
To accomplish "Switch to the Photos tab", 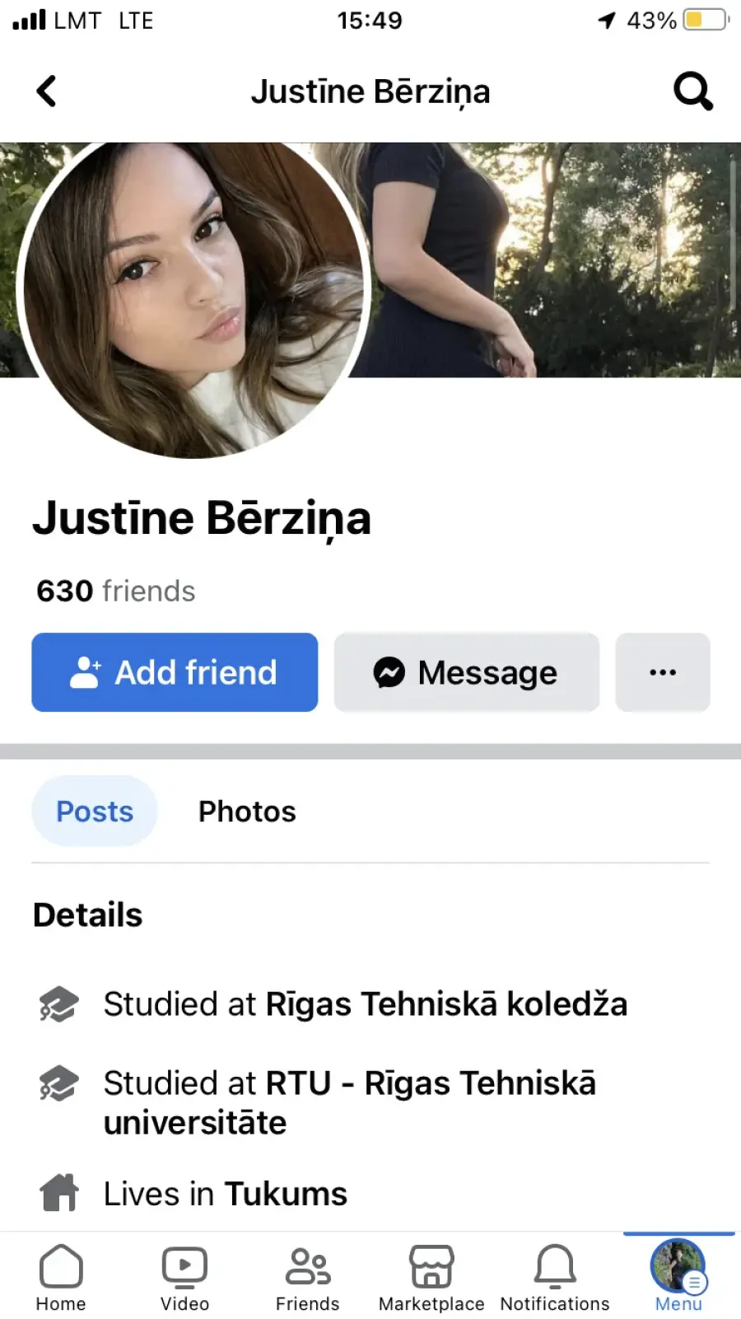I will [247, 812].
